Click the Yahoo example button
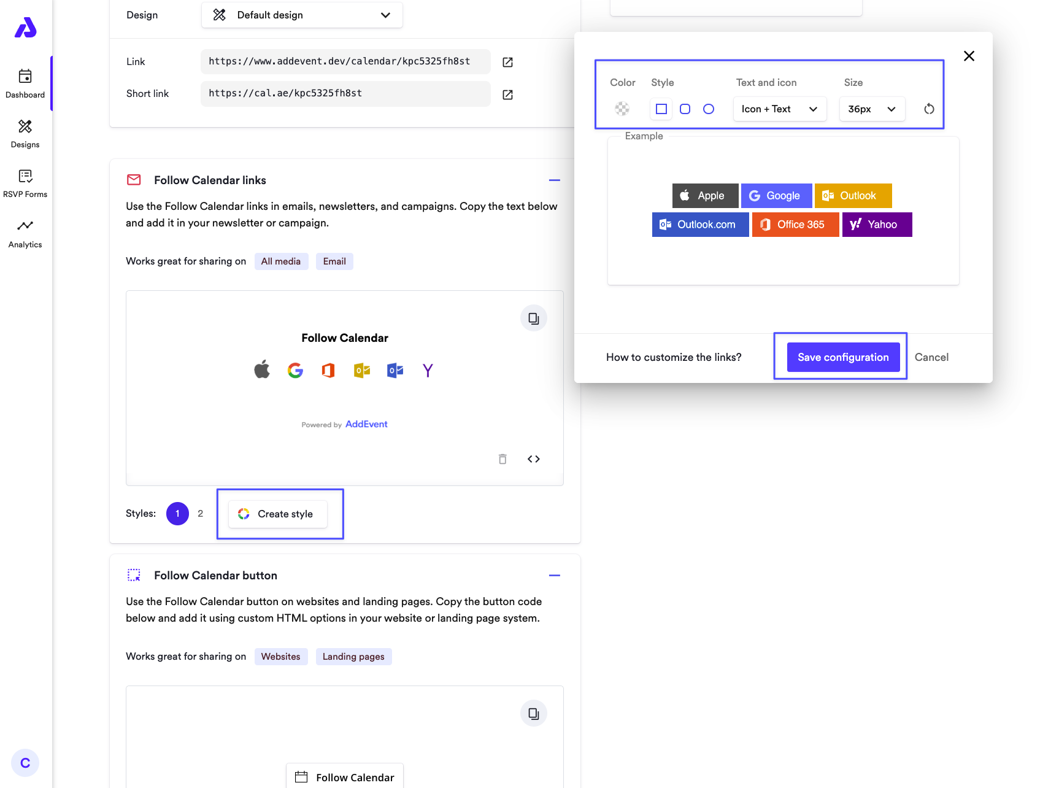Image resolution: width=1059 pixels, height=788 pixels. point(877,225)
